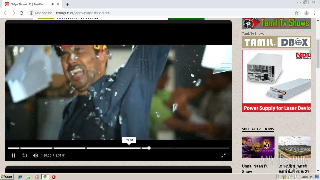Click the green ad button above the video
Image resolution: width=320 pixels, height=180 pixels.
point(186,19)
